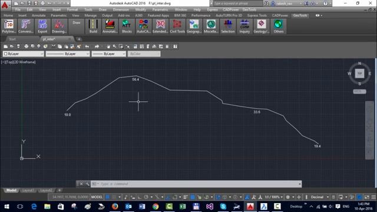Open the Build tools panel
The height and width of the screenshot is (212, 377).
coord(93,26)
